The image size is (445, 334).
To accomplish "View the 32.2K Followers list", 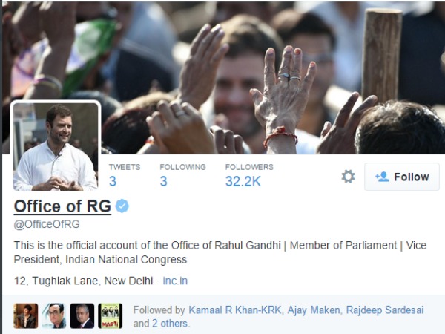I will pyautogui.click(x=249, y=175).
